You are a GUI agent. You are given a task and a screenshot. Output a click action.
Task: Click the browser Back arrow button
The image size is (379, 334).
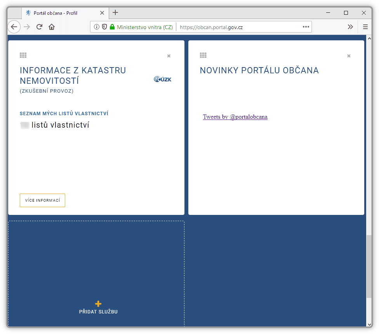pyautogui.click(x=14, y=27)
